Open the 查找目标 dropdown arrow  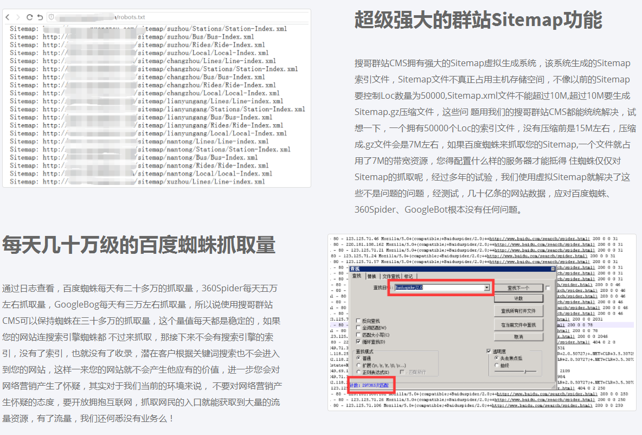click(487, 287)
